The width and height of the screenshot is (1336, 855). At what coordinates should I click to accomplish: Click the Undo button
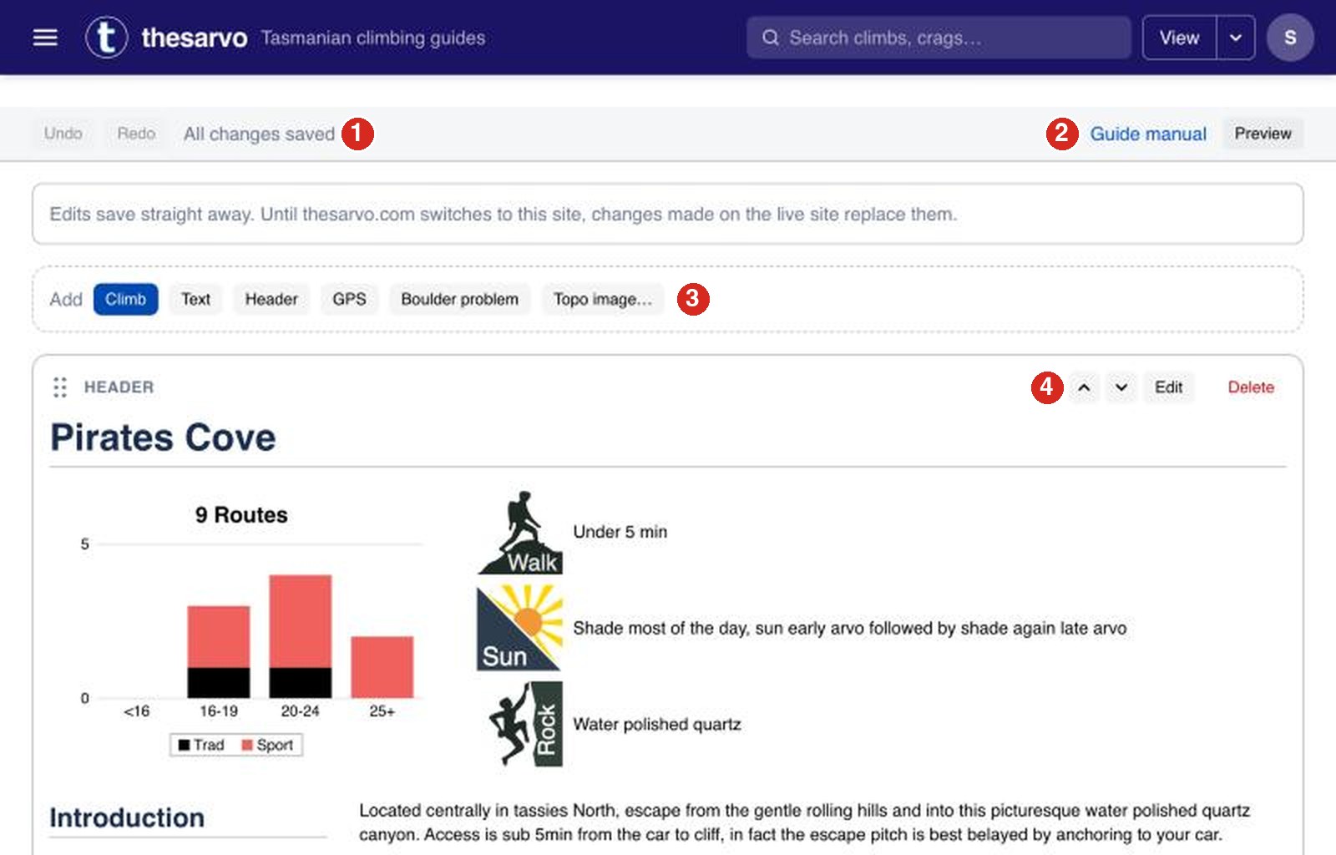click(x=63, y=134)
